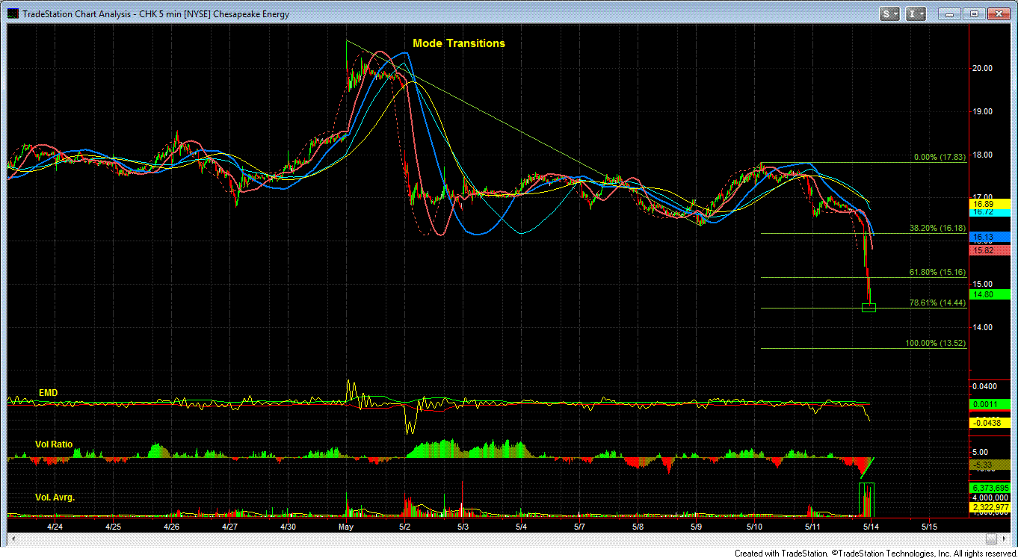Click the Vol Ratio indicator label

[x=54, y=444]
